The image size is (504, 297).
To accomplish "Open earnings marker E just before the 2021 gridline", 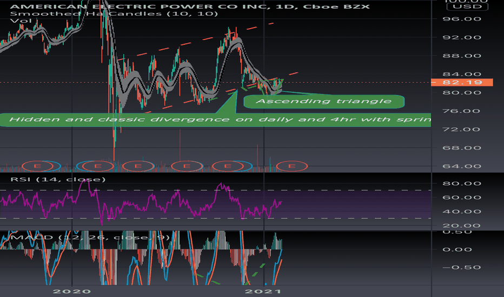I will tap(228, 166).
